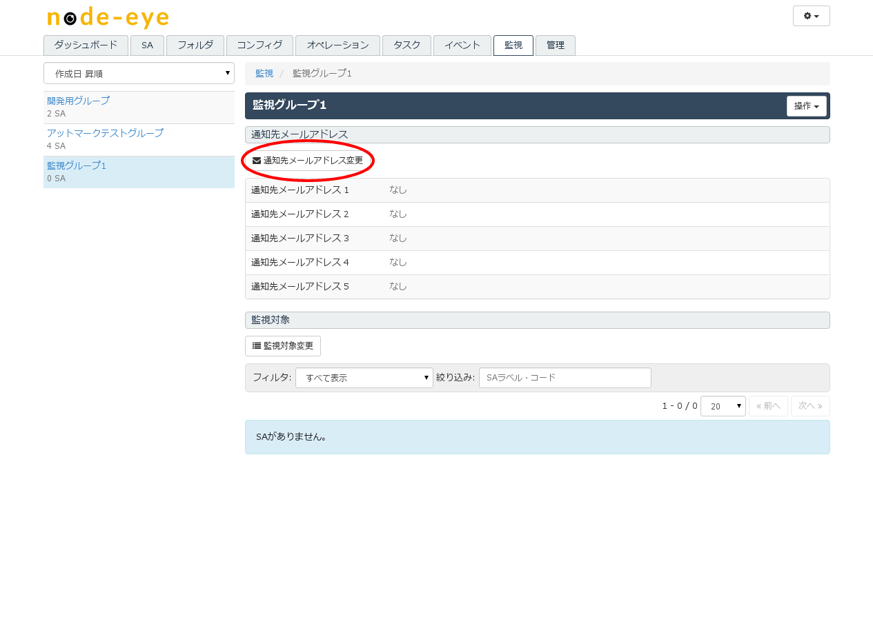Click 通知先メールアドレス変更 button
873x637 pixels.
pos(308,160)
